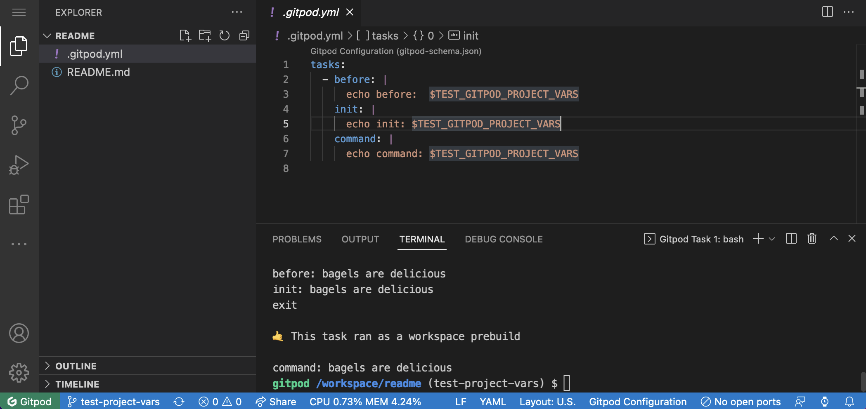Screen dimensions: 866x409
Task: Open the terminal profile dropdown
Action: pyautogui.click(x=771, y=239)
